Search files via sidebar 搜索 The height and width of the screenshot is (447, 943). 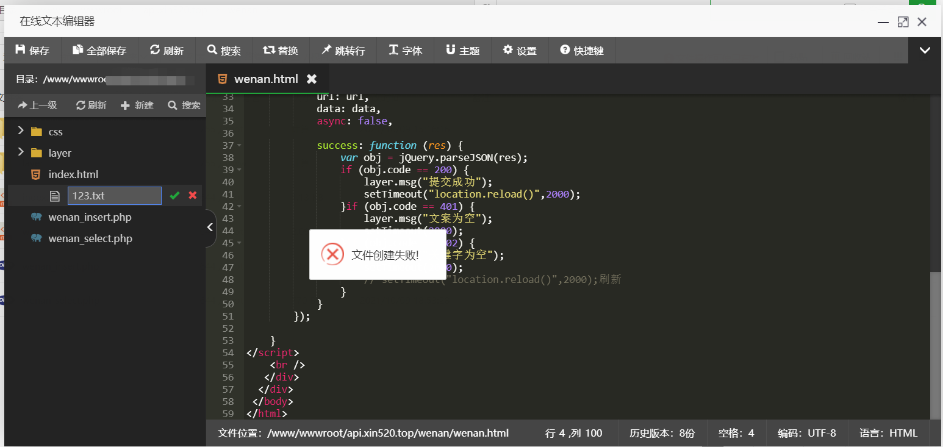184,105
